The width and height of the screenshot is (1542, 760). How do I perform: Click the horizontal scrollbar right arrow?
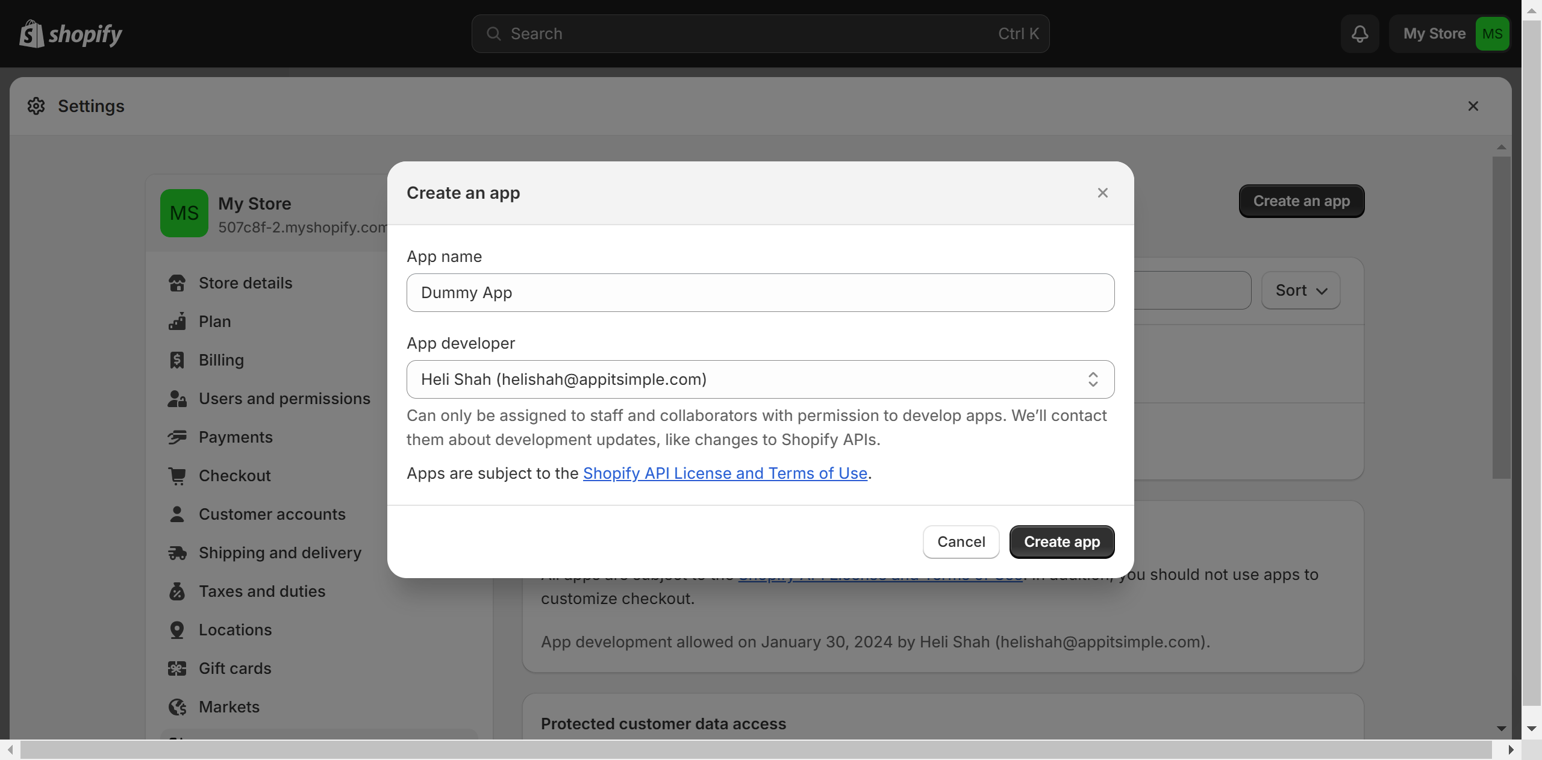[1511, 750]
